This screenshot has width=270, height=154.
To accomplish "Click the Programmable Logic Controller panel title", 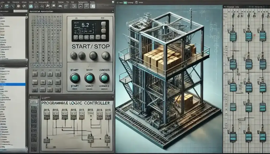I will tap(75, 104).
